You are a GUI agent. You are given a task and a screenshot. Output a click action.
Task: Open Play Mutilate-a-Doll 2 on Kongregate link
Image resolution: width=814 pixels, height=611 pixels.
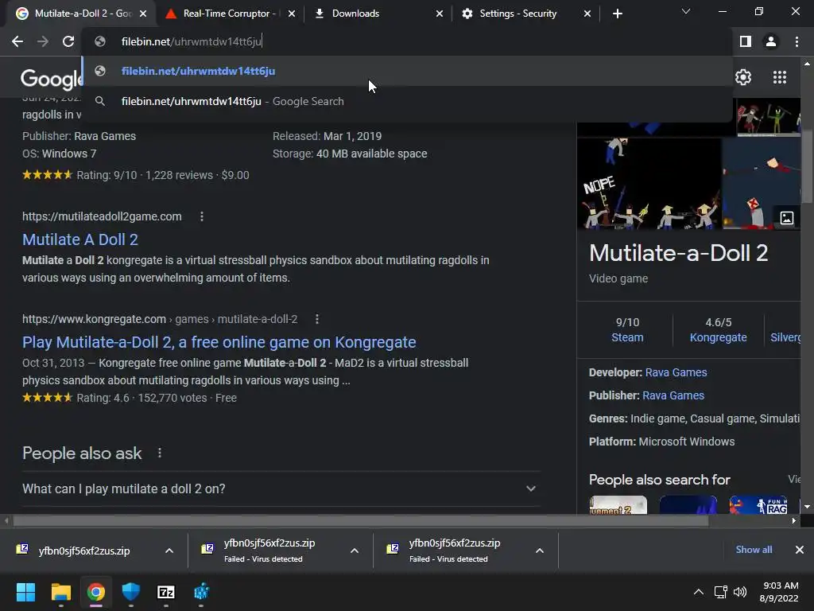point(219,342)
